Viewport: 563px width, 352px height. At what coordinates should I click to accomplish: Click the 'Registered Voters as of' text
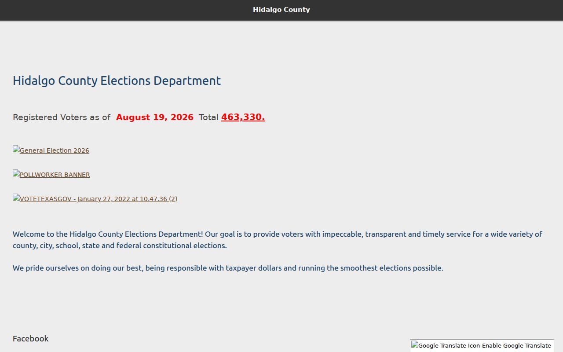point(62,117)
